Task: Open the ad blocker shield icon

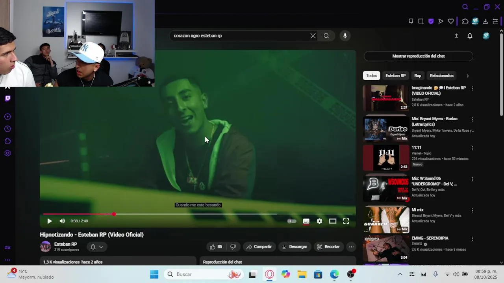Action: pyautogui.click(x=431, y=21)
